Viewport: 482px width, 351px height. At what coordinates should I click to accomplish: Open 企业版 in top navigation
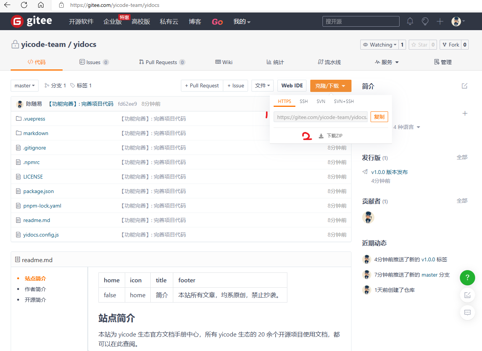(x=113, y=22)
